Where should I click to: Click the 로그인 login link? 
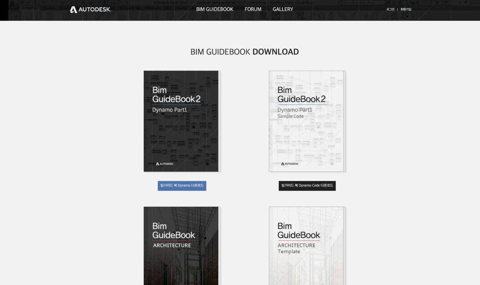click(390, 9)
